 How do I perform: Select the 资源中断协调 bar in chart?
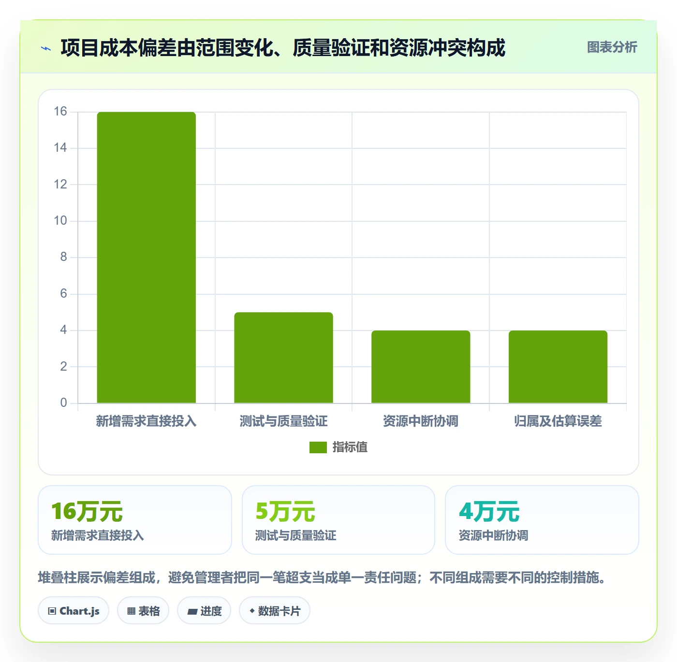(421, 367)
